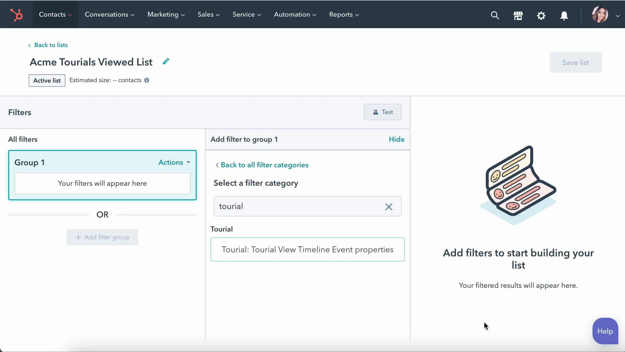Click estimated size info icon
This screenshot has height=352, width=625.
pos(147,80)
